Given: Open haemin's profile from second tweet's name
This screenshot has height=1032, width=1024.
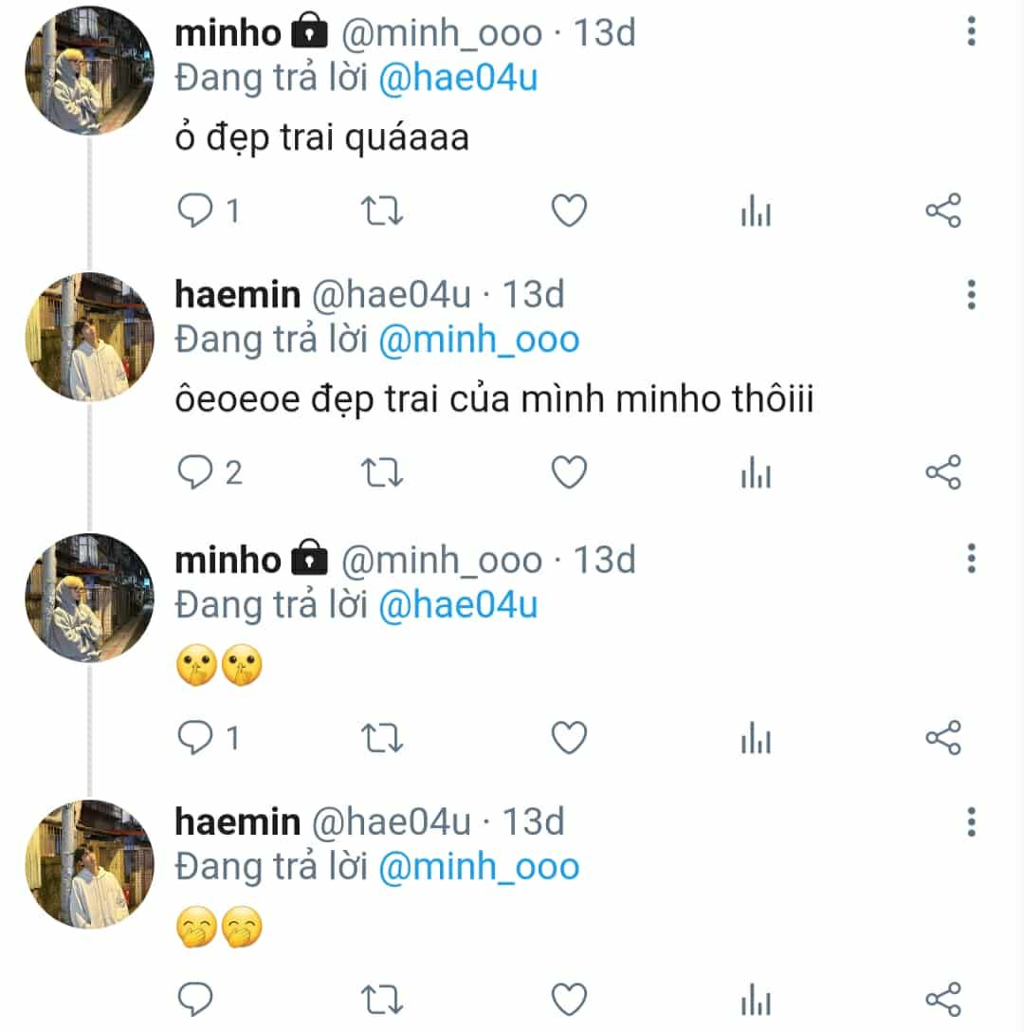Looking at the screenshot, I should click(x=237, y=295).
